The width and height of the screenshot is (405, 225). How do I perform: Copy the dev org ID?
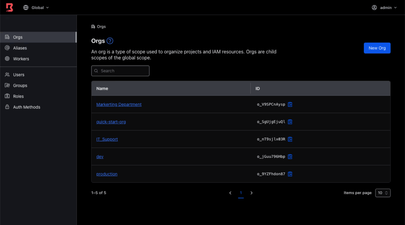[x=290, y=157]
